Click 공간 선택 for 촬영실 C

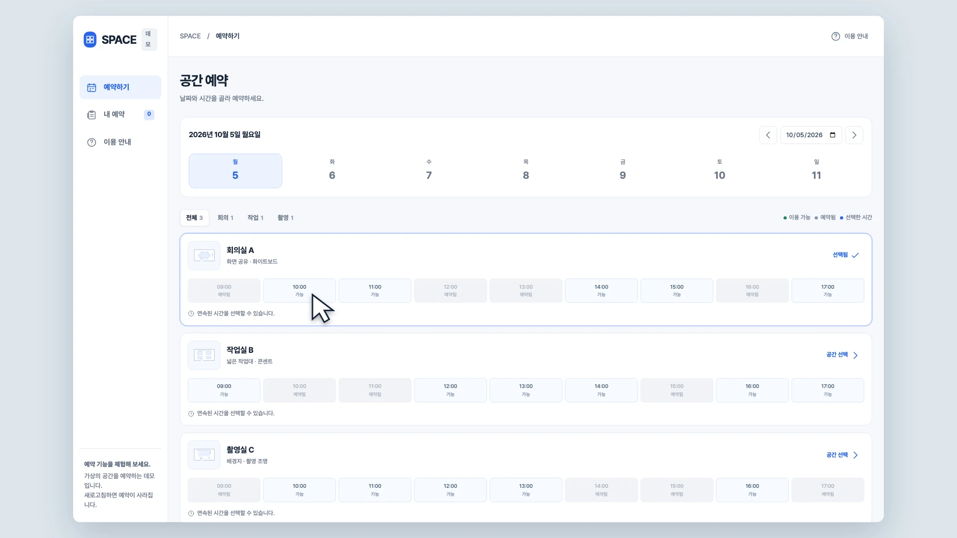[x=842, y=455]
